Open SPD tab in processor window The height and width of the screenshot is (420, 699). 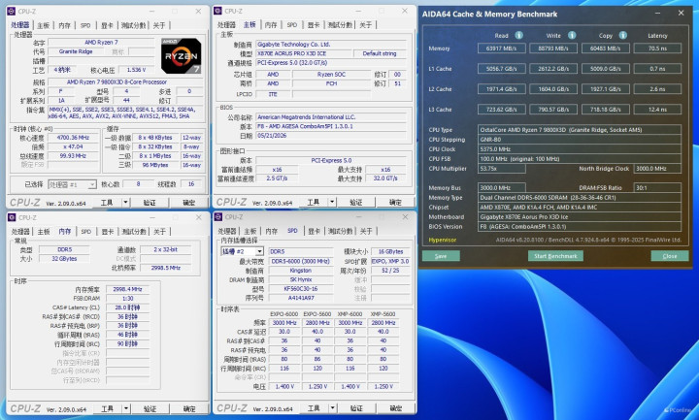(85, 25)
